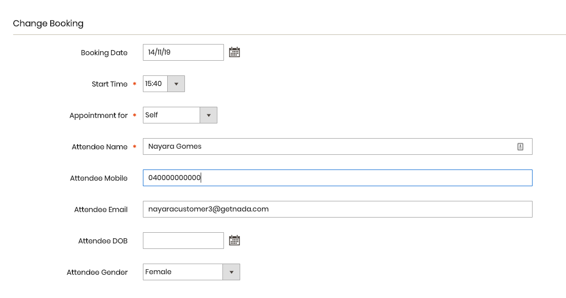Focus the Attendee Name field with Nayara Gomes
Viewport: 566px width, 298px height.
[337, 147]
